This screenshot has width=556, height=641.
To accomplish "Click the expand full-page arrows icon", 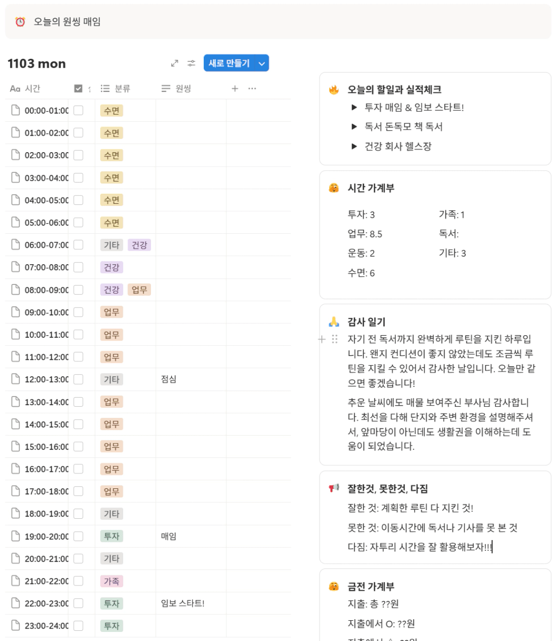I will (174, 64).
